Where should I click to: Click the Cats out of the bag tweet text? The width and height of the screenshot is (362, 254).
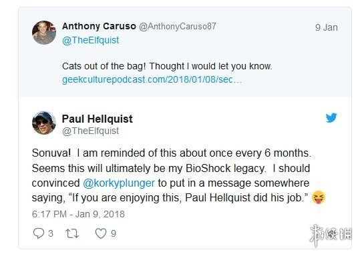(167, 66)
